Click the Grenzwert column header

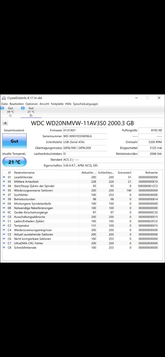coord(124,173)
